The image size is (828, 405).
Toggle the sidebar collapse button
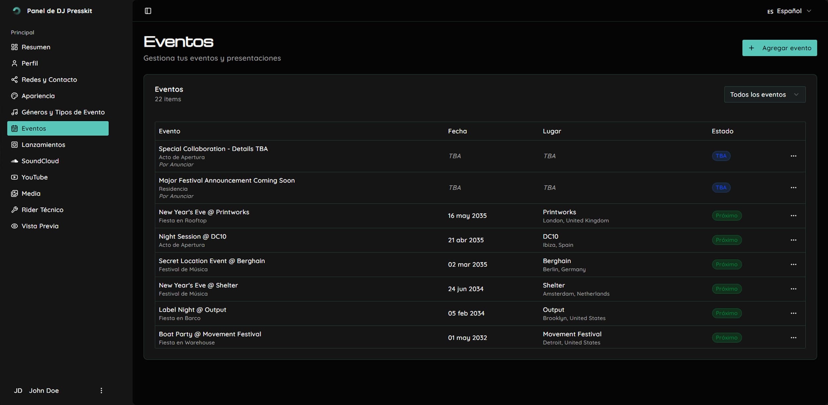pyautogui.click(x=148, y=11)
